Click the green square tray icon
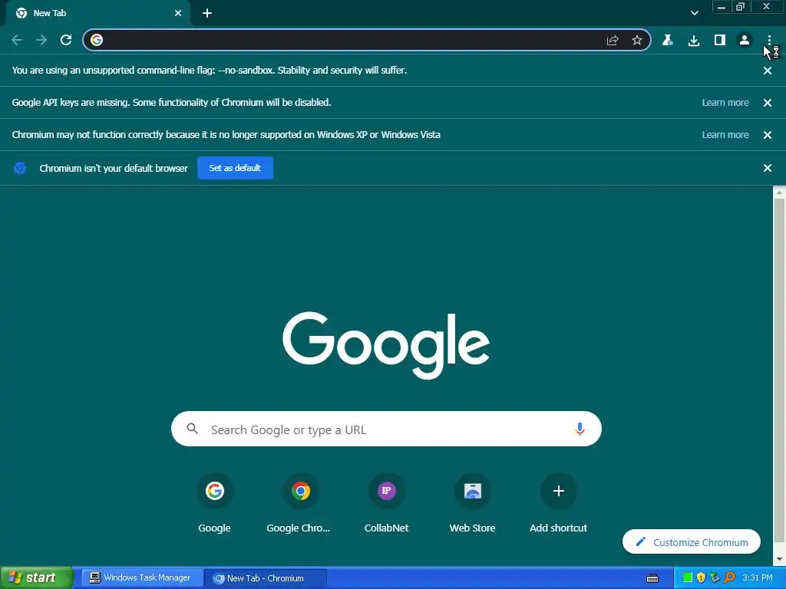 [x=688, y=577]
